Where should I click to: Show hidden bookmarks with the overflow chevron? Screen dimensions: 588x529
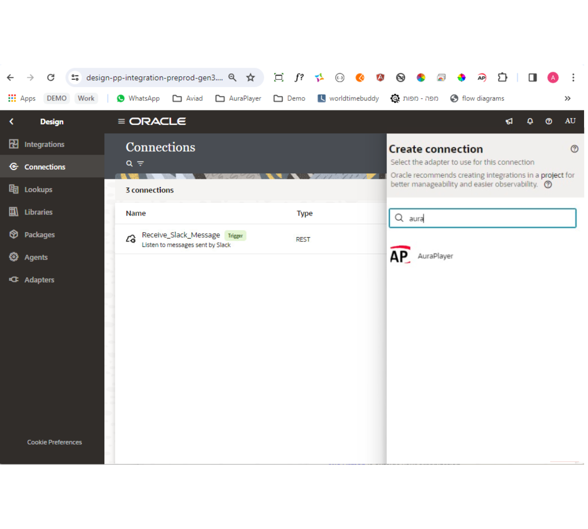567,98
